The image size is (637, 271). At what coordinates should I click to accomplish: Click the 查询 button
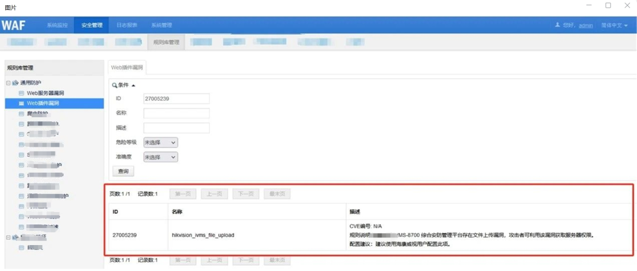pyautogui.click(x=123, y=171)
